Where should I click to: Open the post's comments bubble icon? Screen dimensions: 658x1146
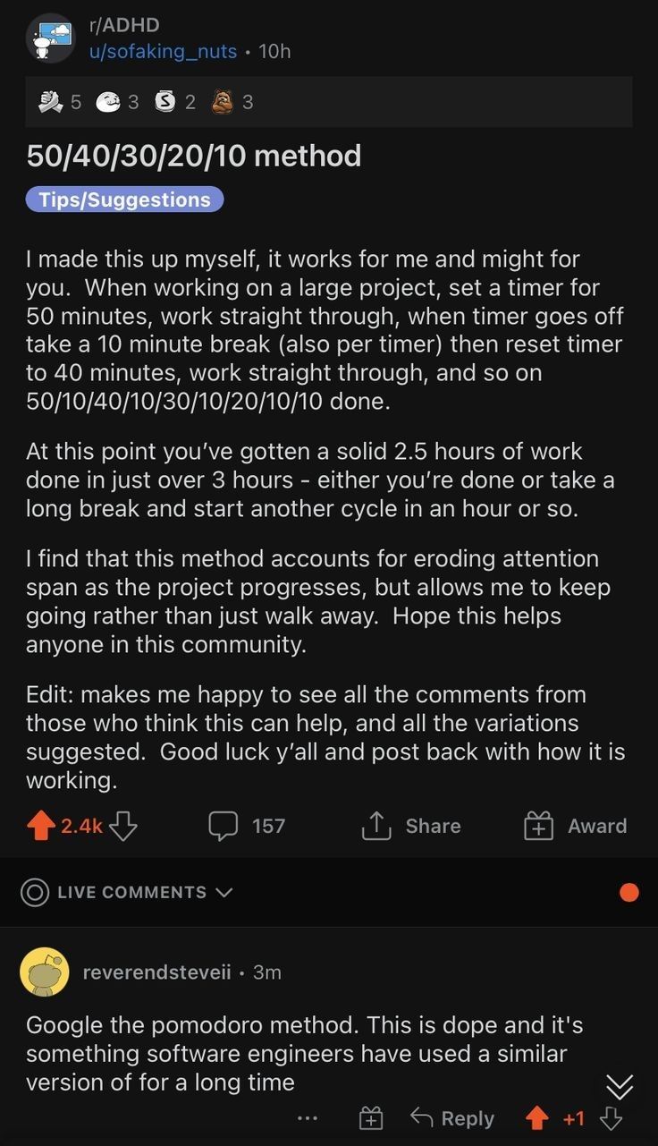tap(223, 826)
